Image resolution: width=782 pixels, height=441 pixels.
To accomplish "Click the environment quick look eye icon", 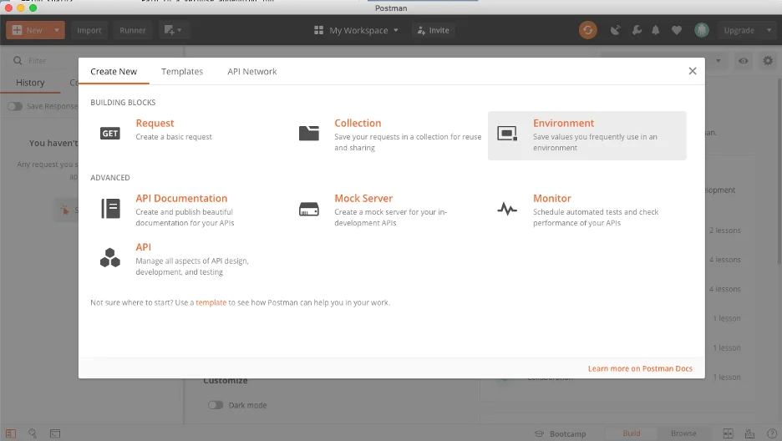I will 743,61.
